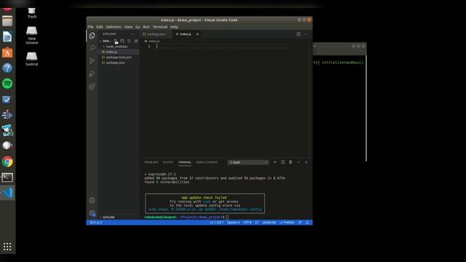Open the View menu
Image resolution: width=466 pixels, height=262 pixels.
click(128, 27)
